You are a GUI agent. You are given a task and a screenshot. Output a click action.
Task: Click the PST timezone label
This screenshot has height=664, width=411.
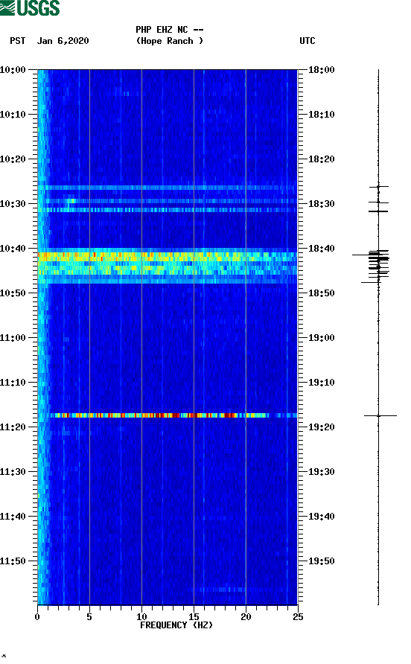point(18,41)
